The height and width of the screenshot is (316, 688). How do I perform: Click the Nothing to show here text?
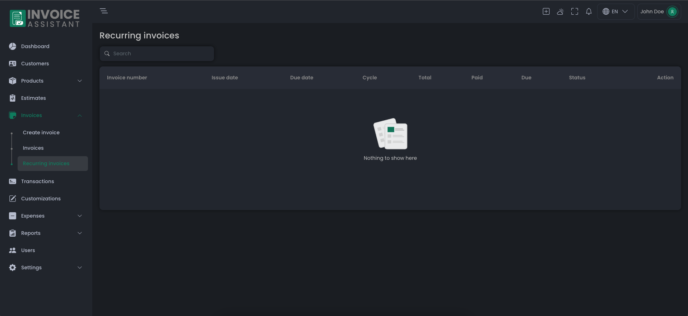click(x=390, y=158)
